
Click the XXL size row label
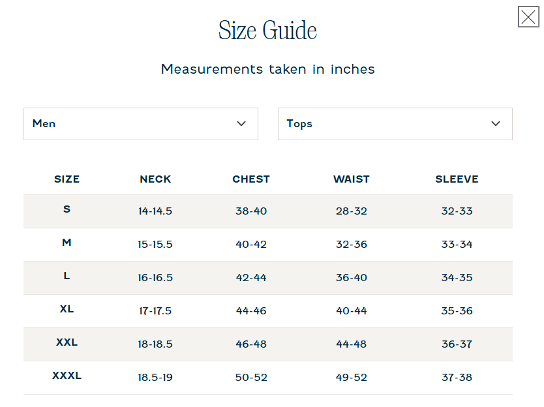click(x=67, y=342)
